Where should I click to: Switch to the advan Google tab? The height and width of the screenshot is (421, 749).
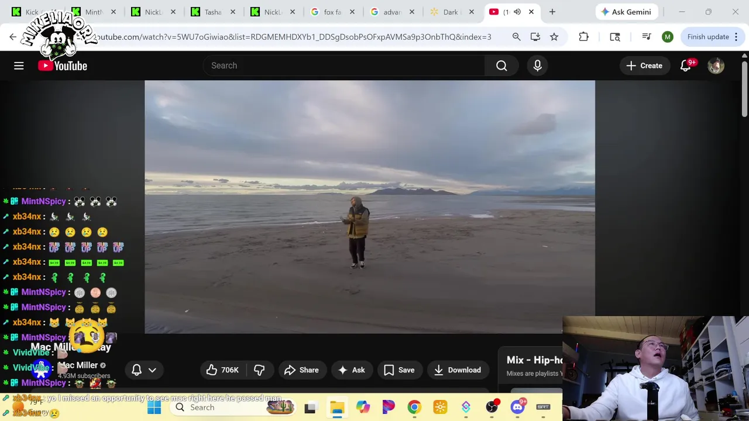[392, 12]
